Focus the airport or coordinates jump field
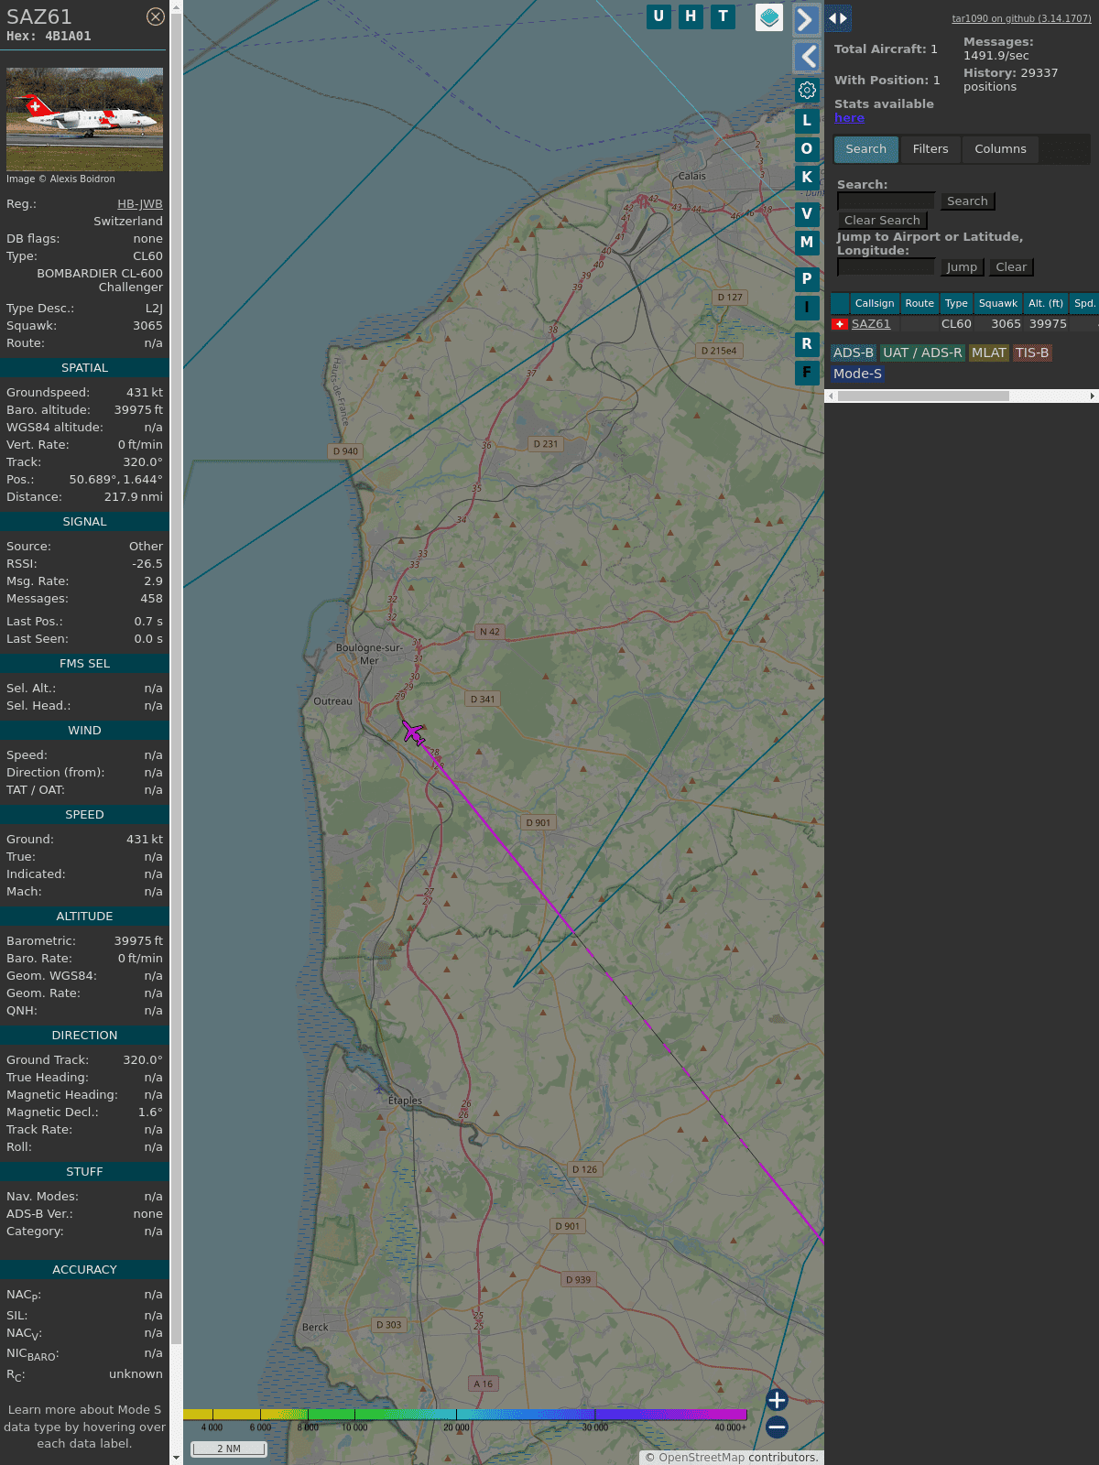Viewport: 1099px width, 1465px height. [x=886, y=267]
